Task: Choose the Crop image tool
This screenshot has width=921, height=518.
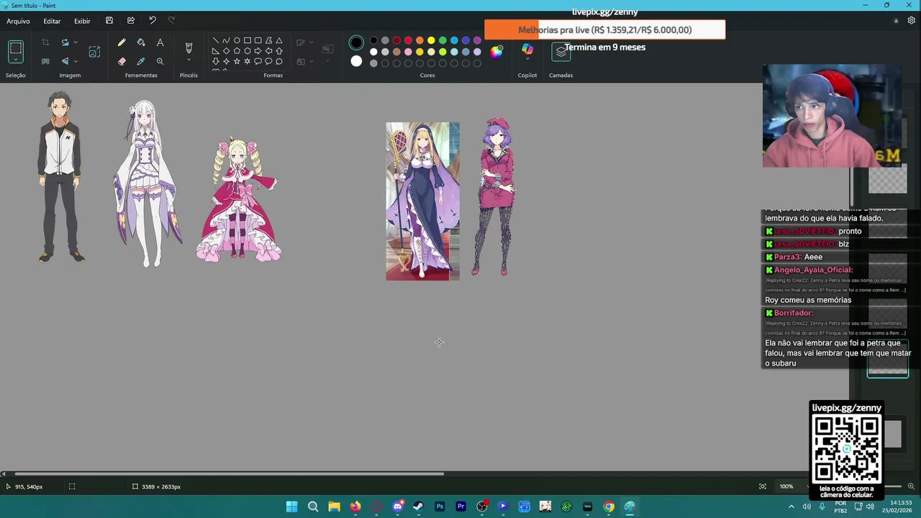Action: [45, 42]
